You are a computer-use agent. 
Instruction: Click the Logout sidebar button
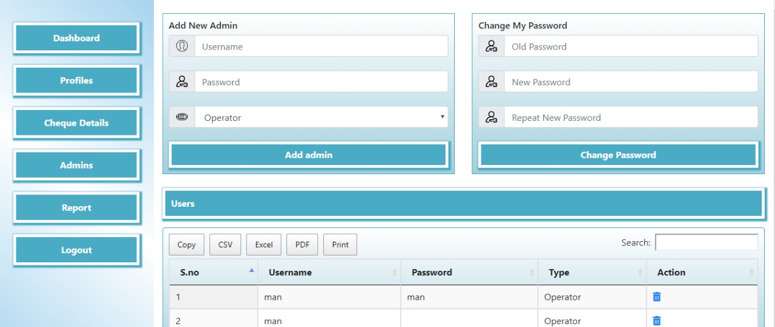(76, 250)
